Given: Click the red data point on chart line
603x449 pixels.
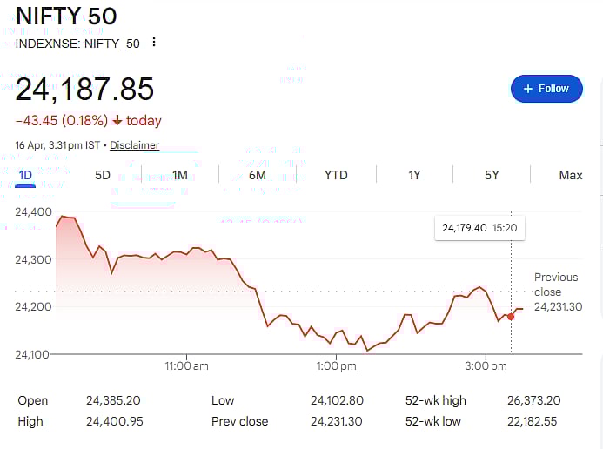Looking at the screenshot, I should tap(511, 316).
